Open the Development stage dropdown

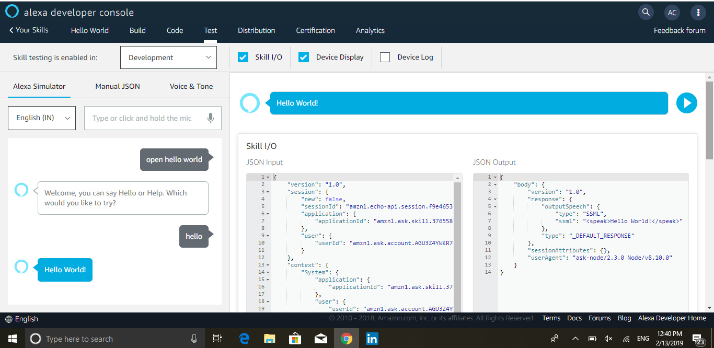(x=168, y=57)
